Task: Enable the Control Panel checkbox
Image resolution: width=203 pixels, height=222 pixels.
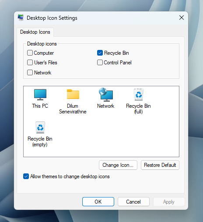Action: coord(100,63)
